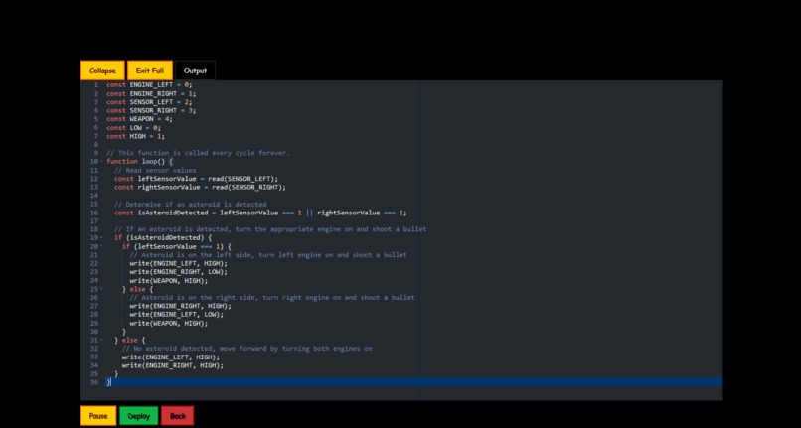Viewport: 801px width, 428px height.
Task: Click line number 8 in the gutter
Action: tap(96, 145)
